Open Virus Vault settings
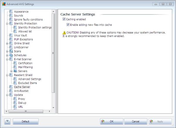 pos(21,36)
